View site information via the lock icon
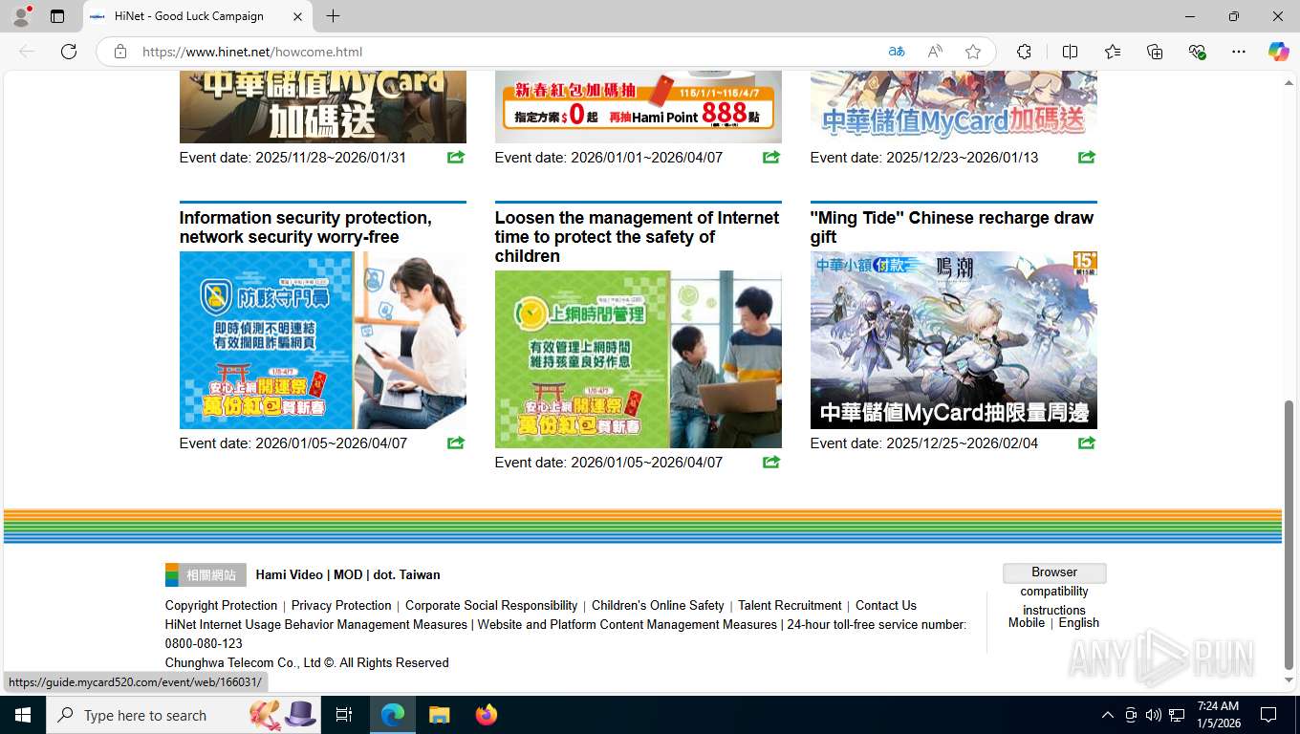The image size is (1300, 734). click(120, 52)
